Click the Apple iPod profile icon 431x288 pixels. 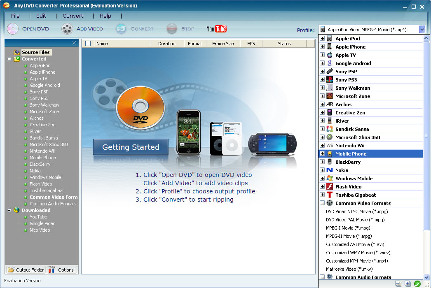(330, 38)
